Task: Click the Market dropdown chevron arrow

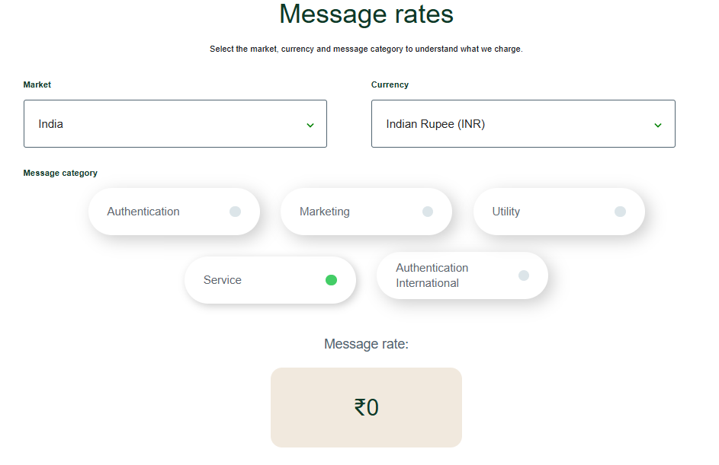Action: 311,123
